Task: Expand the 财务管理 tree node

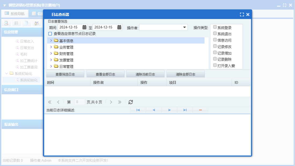Action: point(51,53)
